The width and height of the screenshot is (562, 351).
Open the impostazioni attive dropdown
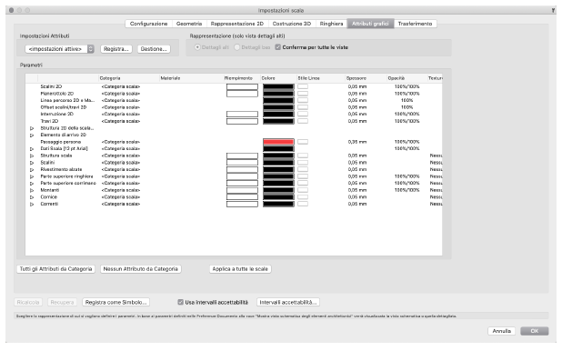coord(59,49)
